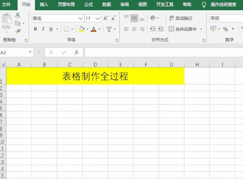Open the 字体 font dialog launcher
The image size is (243, 179).
coord(117,41)
